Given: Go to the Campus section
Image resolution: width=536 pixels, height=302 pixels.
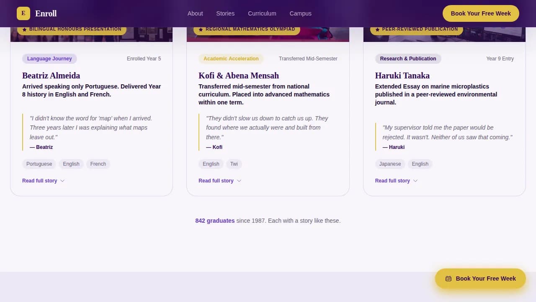Looking at the screenshot, I should pyautogui.click(x=301, y=13).
